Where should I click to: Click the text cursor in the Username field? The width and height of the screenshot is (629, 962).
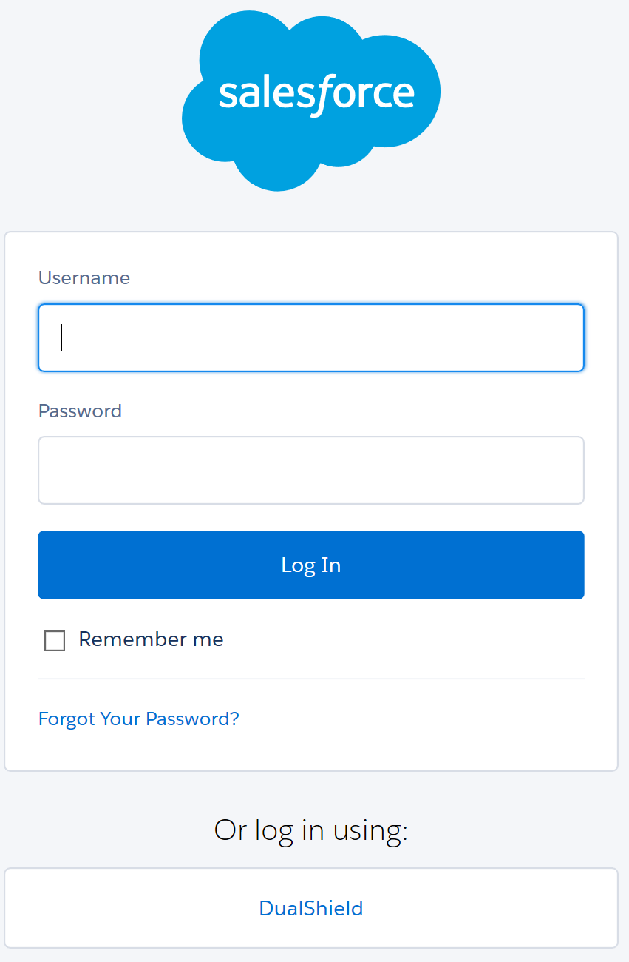pyautogui.click(x=61, y=337)
